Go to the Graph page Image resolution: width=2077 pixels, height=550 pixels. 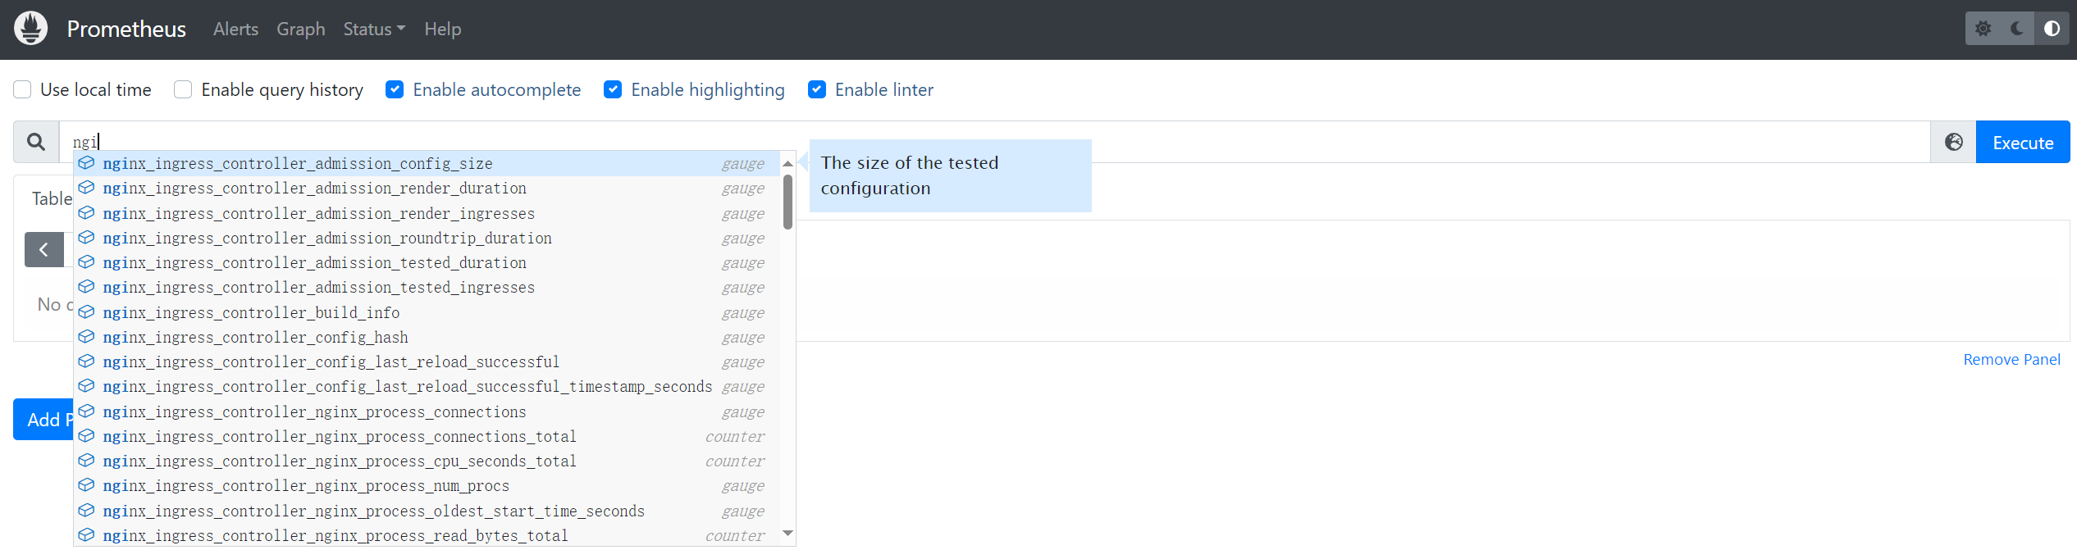(301, 29)
